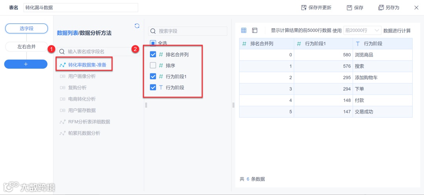
Task: Click the 浏览商品 cell
Action: point(383,55)
